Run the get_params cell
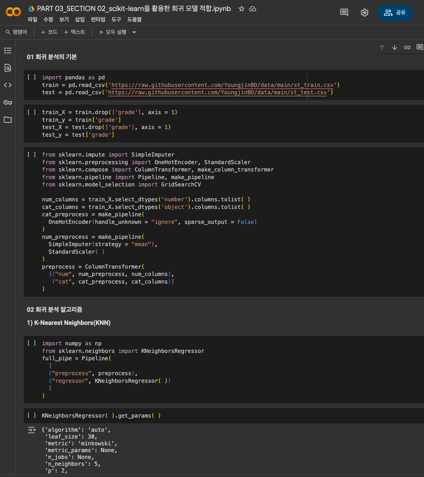424x477 pixels. coord(32,415)
